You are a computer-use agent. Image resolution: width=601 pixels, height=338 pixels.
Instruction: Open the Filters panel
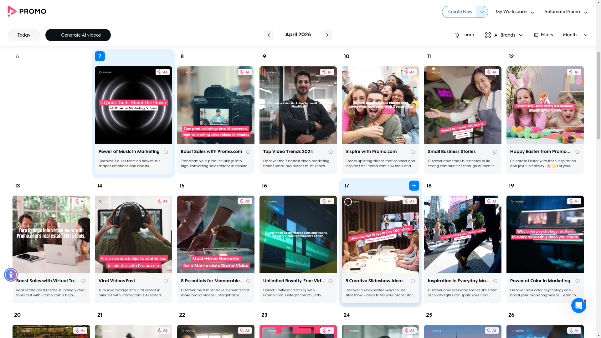coord(543,35)
